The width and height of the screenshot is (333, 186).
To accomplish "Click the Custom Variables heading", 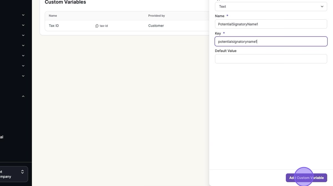I will point(65,2).
